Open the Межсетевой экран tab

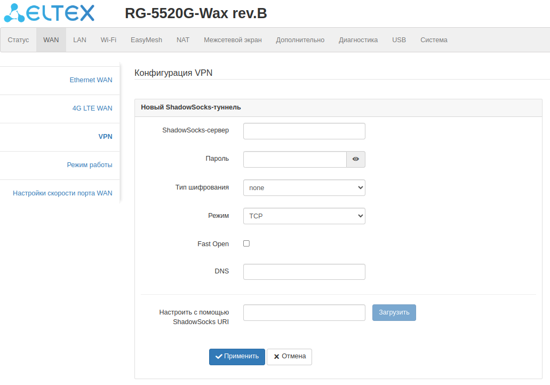pyautogui.click(x=233, y=40)
